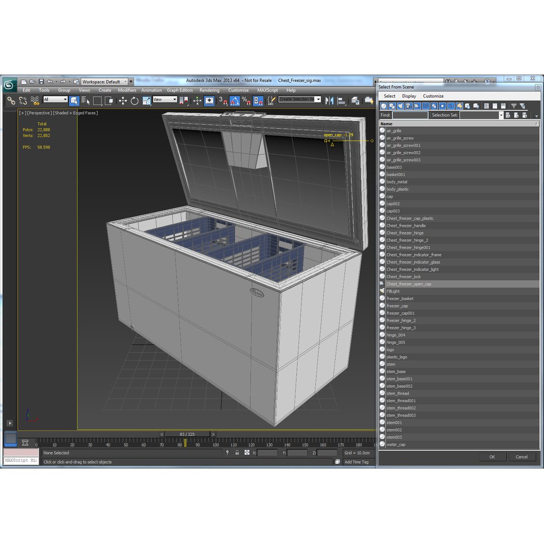Toggle the 3D Snaps icon
544x544 pixels.
(223, 101)
